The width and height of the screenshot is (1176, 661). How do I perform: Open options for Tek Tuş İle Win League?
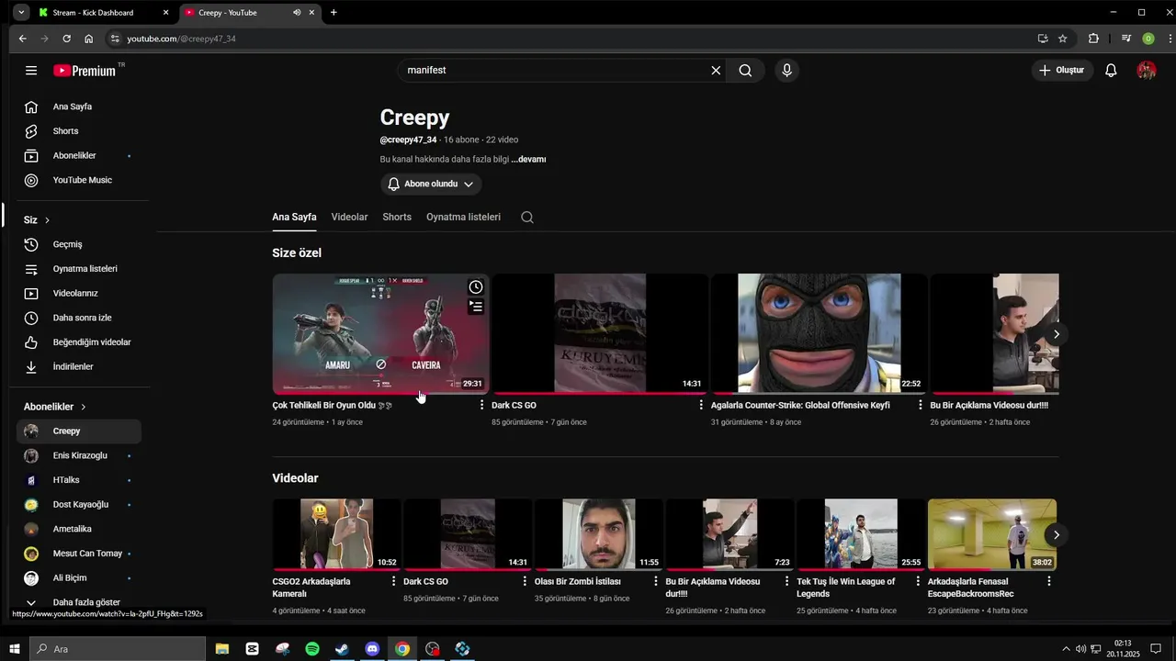[x=918, y=581]
